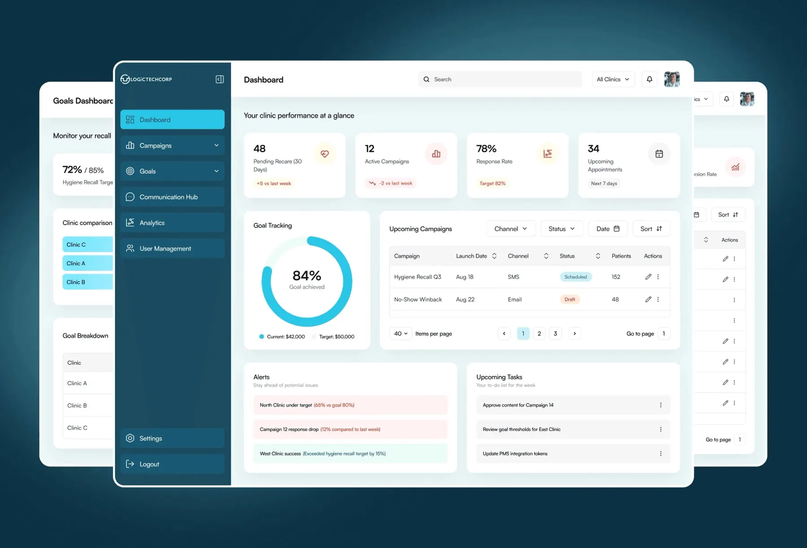Open Settings in the sidebar
The width and height of the screenshot is (807, 548).
(172, 438)
